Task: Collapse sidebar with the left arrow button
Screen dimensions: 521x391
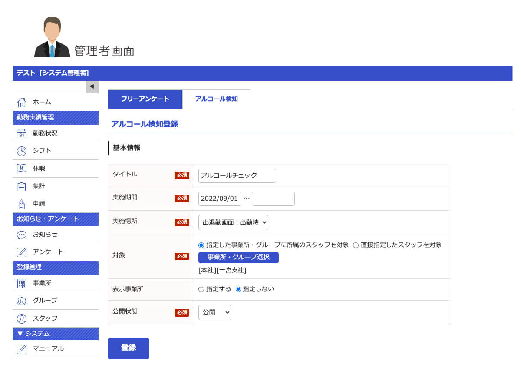Action: click(x=92, y=86)
